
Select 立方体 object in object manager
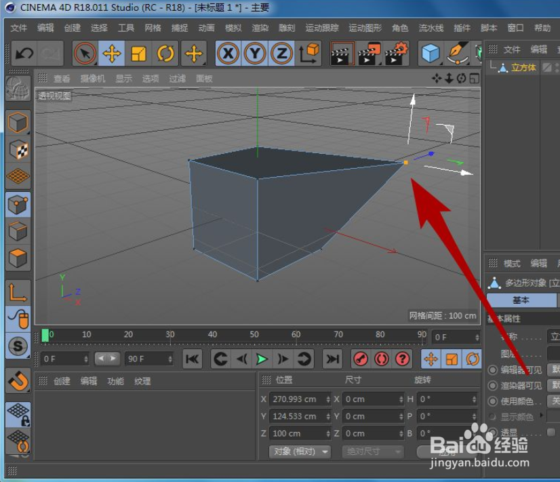coord(523,68)
